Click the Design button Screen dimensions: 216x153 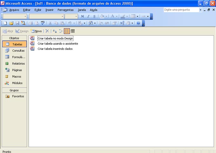pyautogui.click(x=22, y=31)
